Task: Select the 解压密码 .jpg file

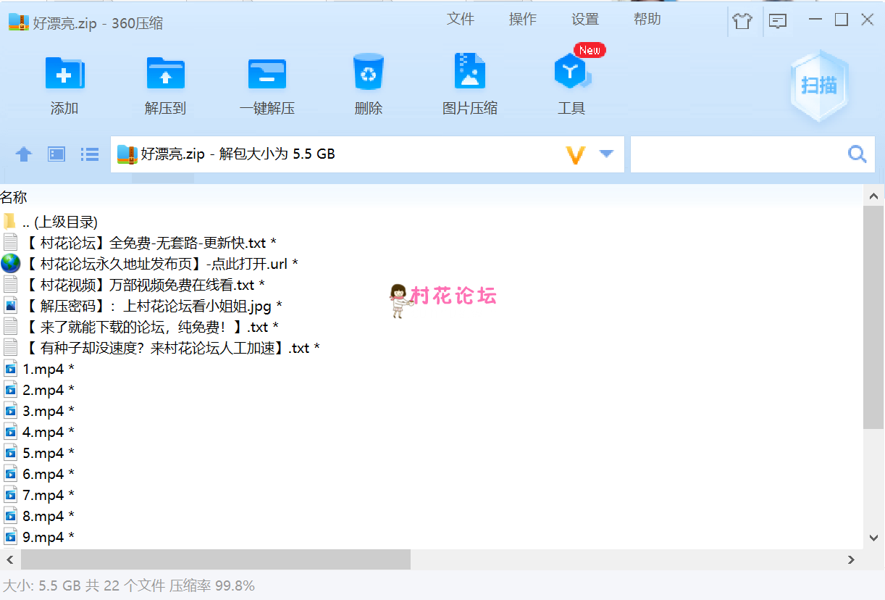Action: click(x=432, y=306)
